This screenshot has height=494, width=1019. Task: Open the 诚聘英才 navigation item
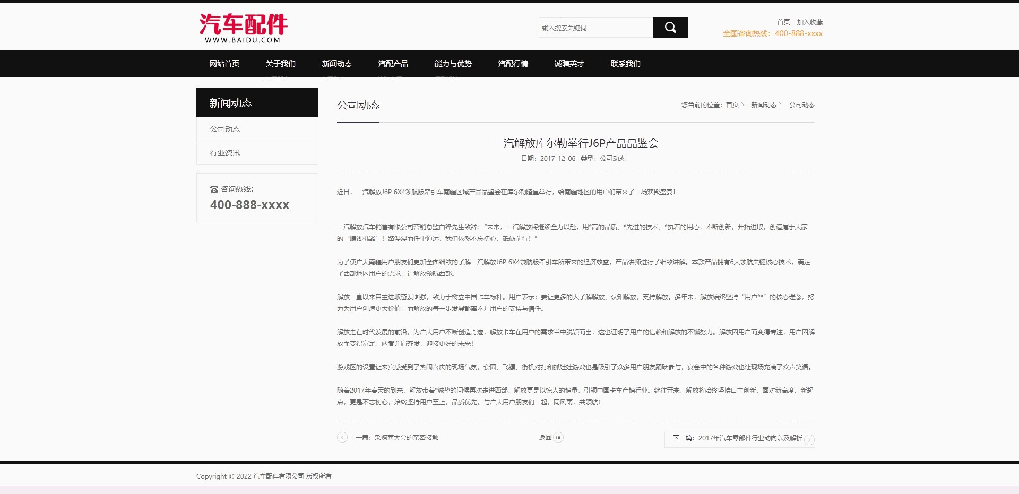569,64
